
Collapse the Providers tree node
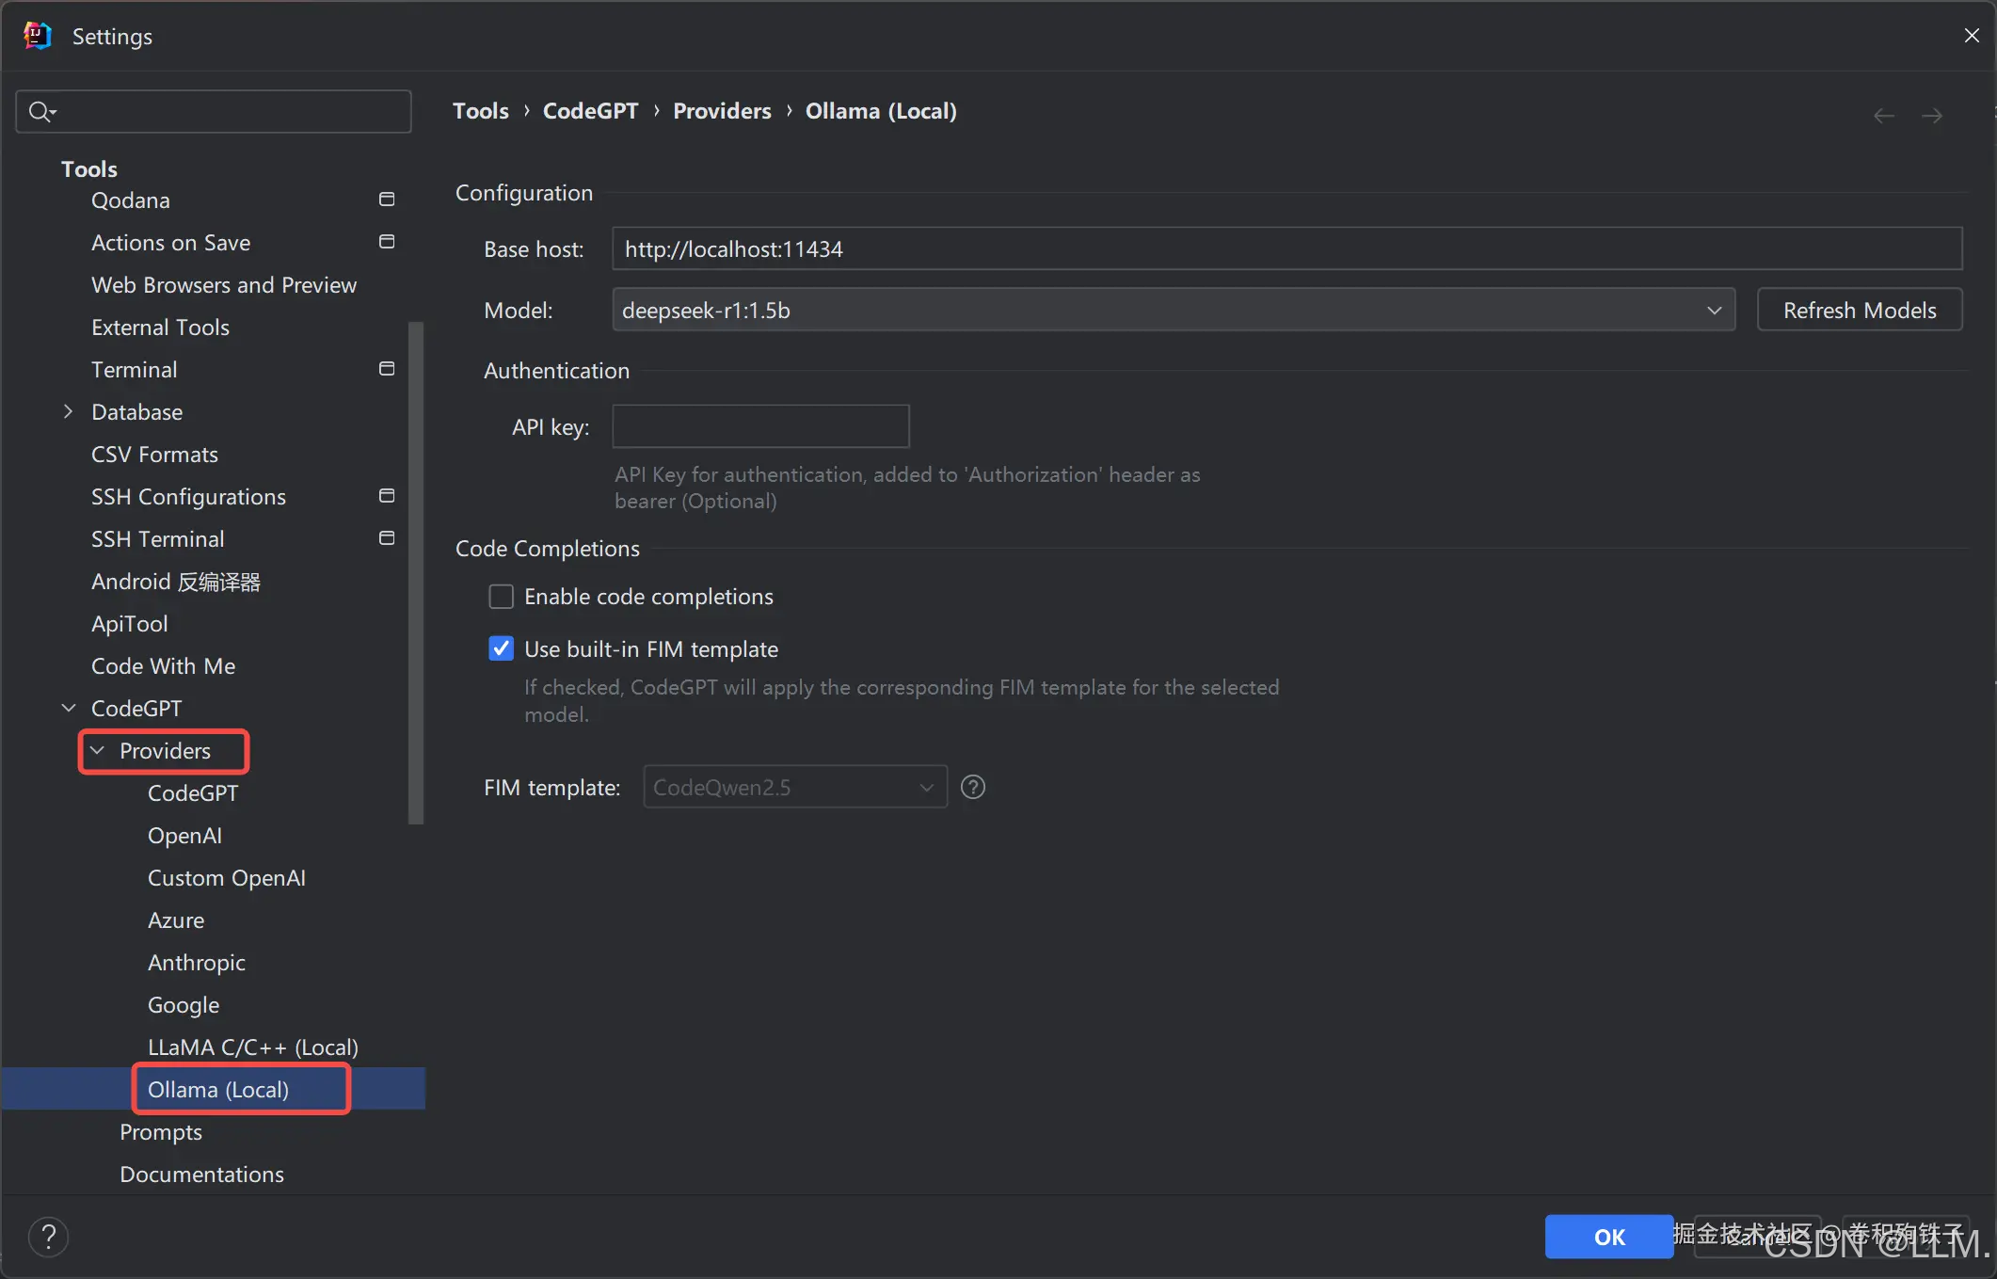(x=97, y=751)
